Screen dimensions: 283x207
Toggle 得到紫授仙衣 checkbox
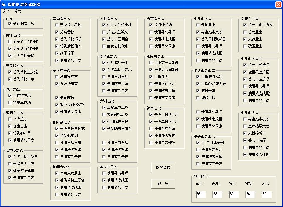[x=57, y=46]
